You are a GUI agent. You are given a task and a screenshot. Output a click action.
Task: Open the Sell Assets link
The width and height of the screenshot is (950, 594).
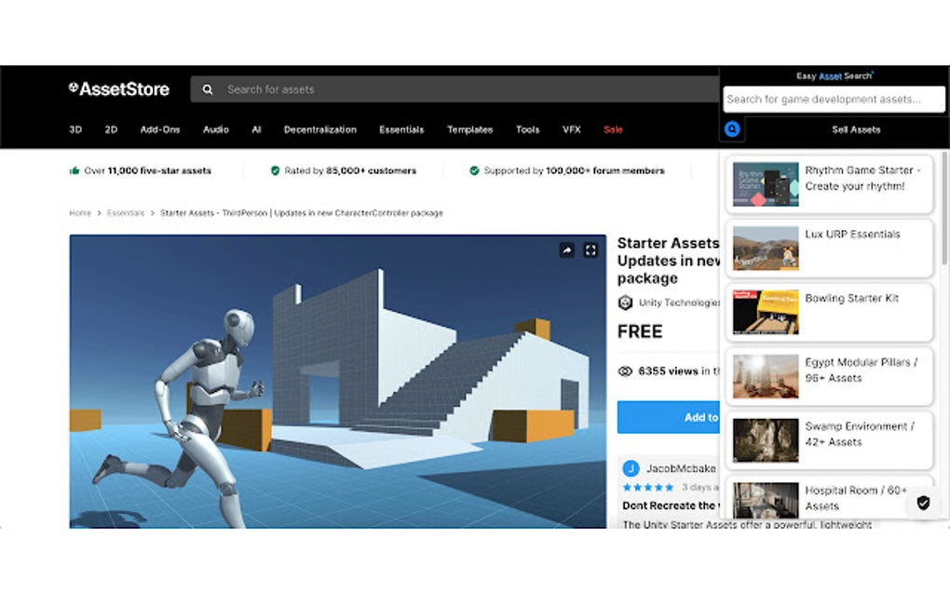854,129
